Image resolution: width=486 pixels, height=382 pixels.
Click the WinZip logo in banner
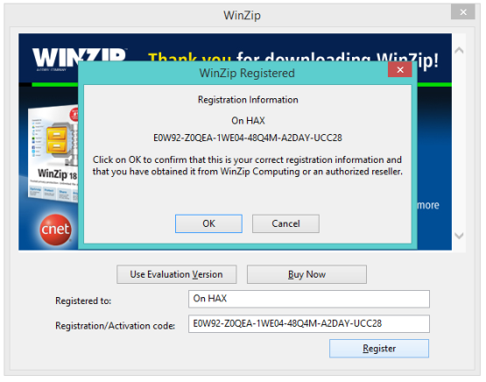[80, 59]
